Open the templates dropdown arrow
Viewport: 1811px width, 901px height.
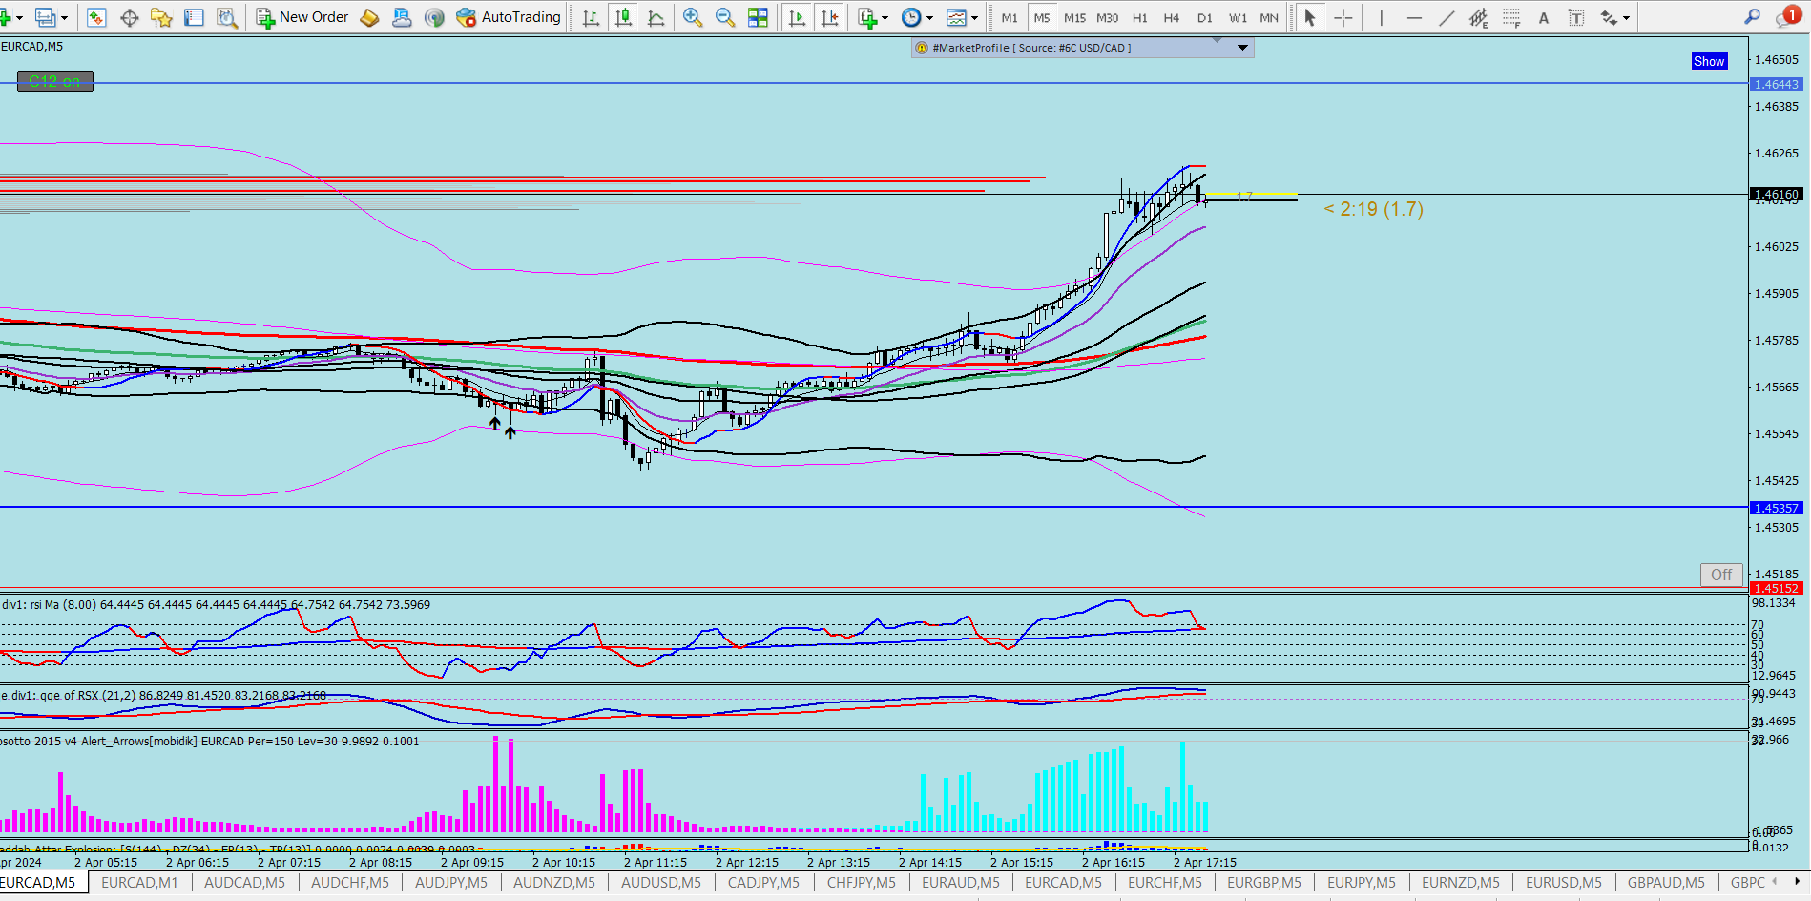coord(974,17)
